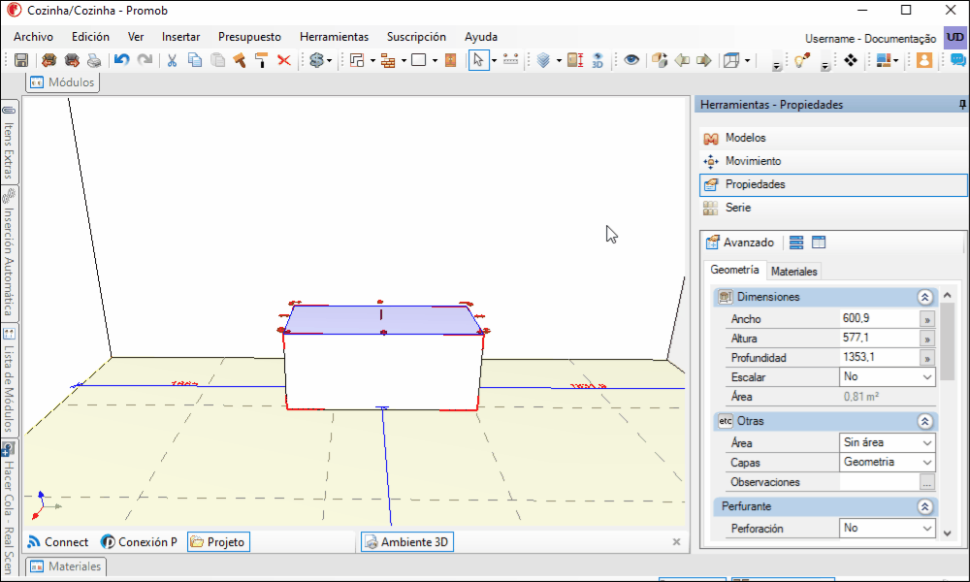Open the Materiales bottom panel tab
This screenshot has height=582, width=970.
[x=66, y=566]
